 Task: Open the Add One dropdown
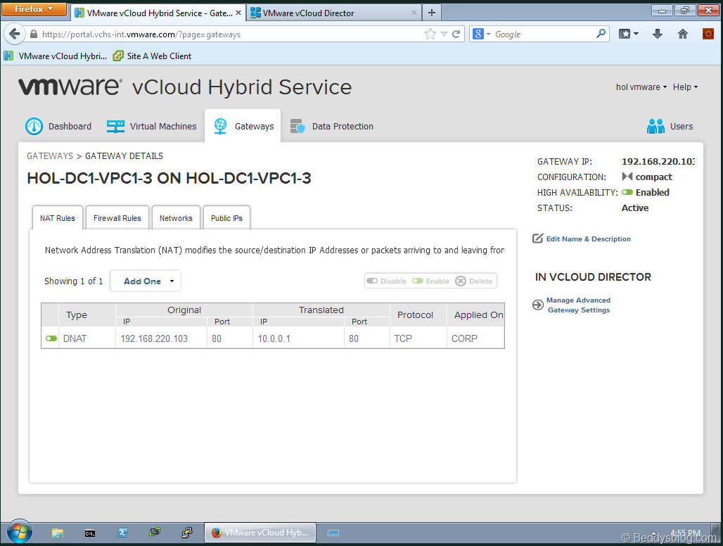pyautogui.click(x=146, y=281)
